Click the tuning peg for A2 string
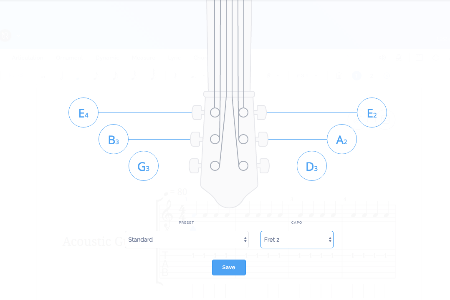450x300 pixels. pyautogui.click(x=262, y=139)
